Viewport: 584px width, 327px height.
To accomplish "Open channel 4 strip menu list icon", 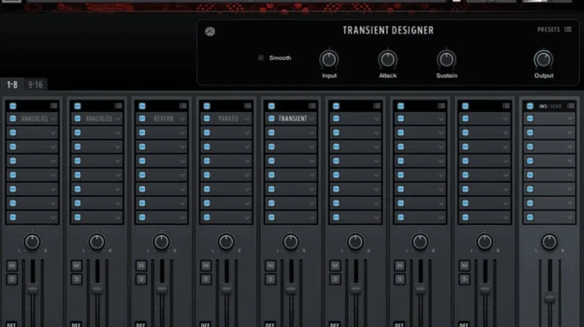I will tap(248, 106).
